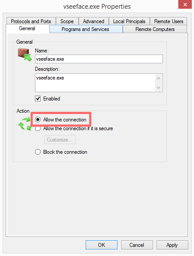Click the firewall brick wall icon
The height and width of the screenshot is (256, 194).
click(24, 55)
